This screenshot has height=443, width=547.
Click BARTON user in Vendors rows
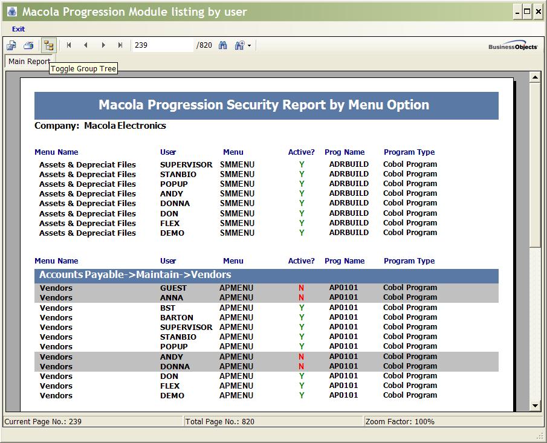[x=176, y=318]
